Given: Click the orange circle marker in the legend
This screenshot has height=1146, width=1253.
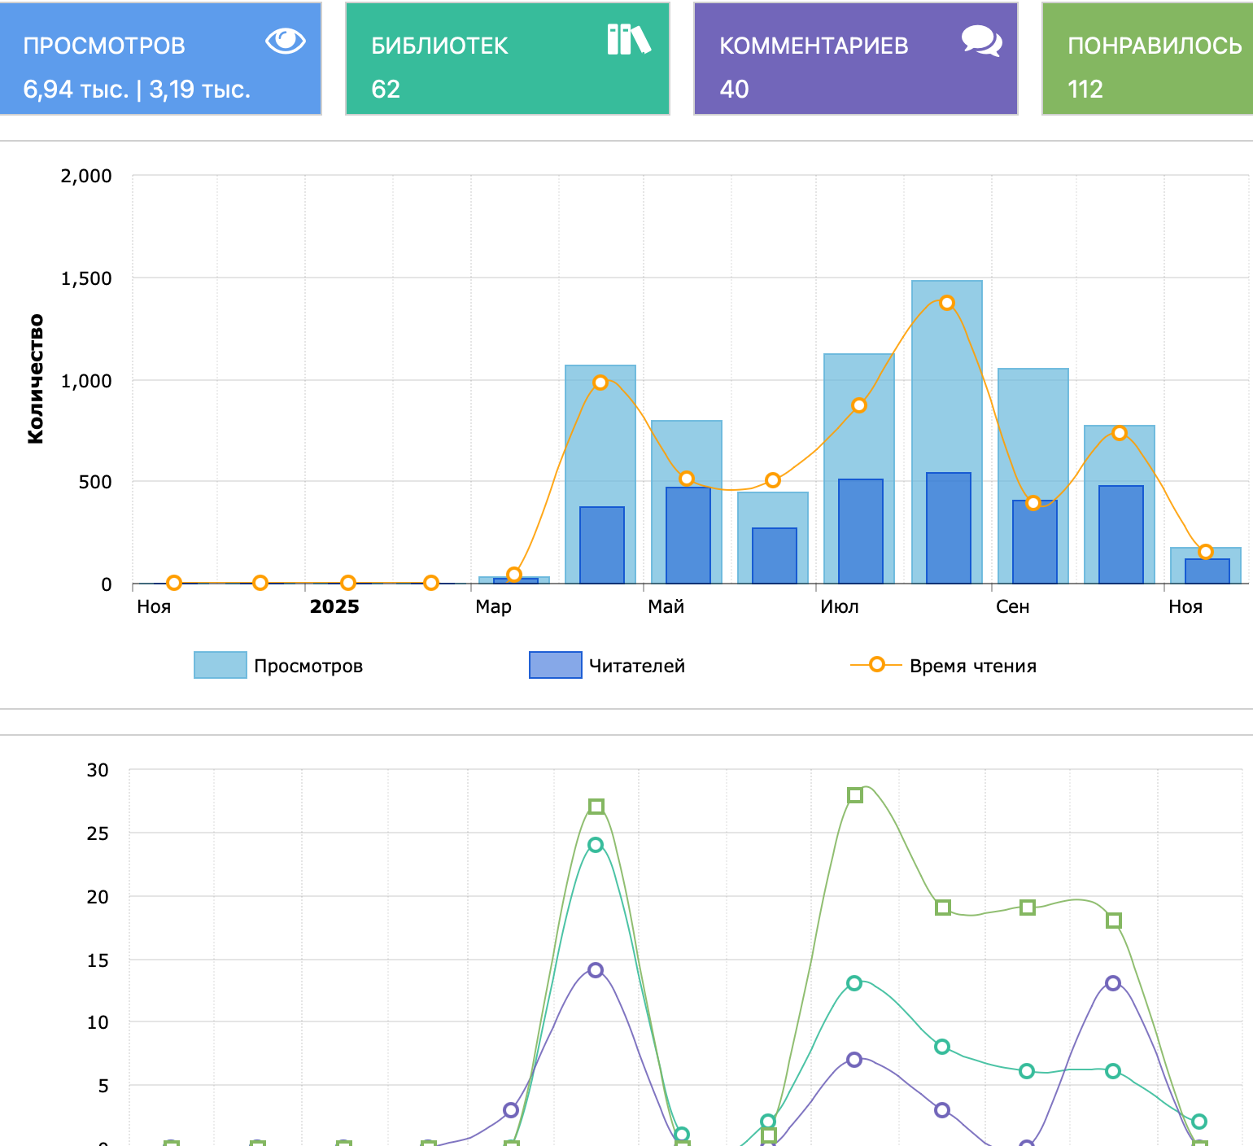Looking at the screenshot, I should point(876,665).
